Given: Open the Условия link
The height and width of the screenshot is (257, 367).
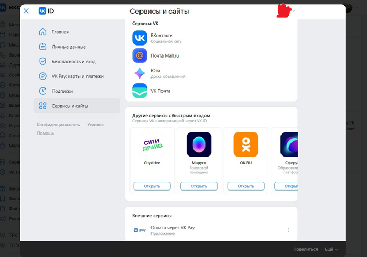Looking at the screenshot, I should click(95, 125).
